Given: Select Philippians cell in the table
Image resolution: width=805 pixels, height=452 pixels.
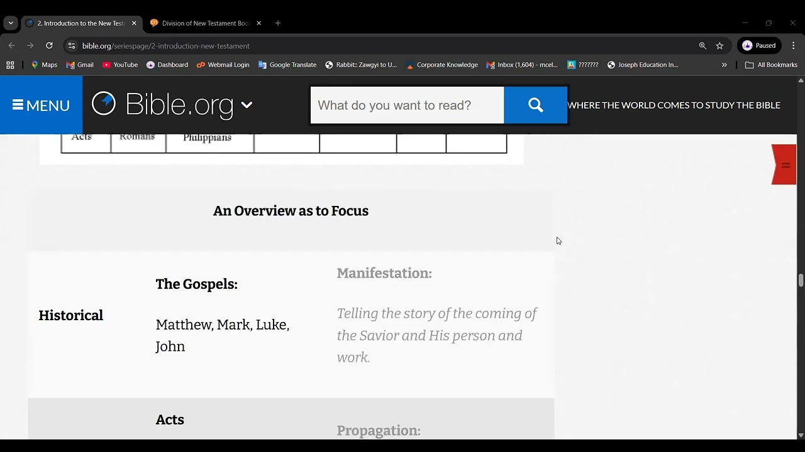Looking at the screenshot, I should (x=207, y=137).
